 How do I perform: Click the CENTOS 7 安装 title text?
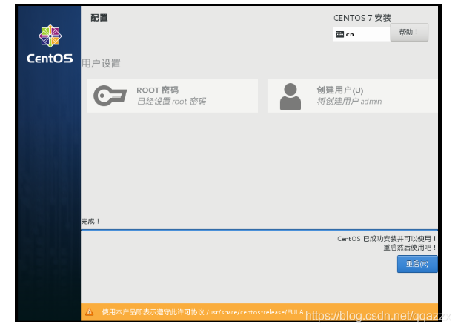362,18
